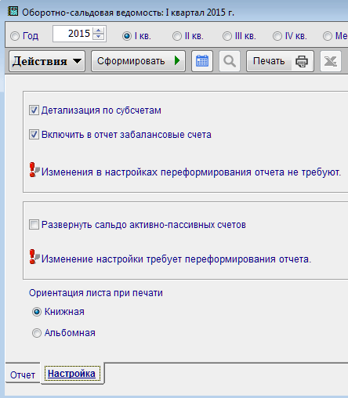Open the Действия dropdown menu
The width and height of the screenshot is (348, 398).
[47, 61]
